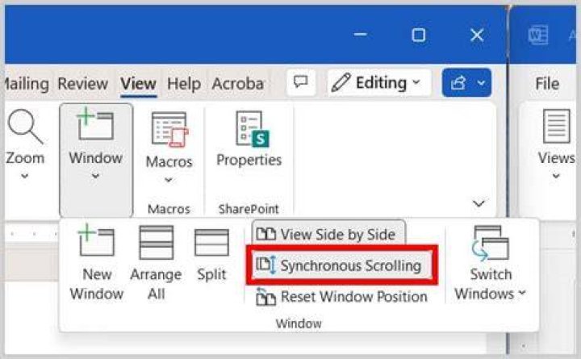Screen dimensions: 581x359
Task: Open the Comments pane icon
Action: (301, 82)
